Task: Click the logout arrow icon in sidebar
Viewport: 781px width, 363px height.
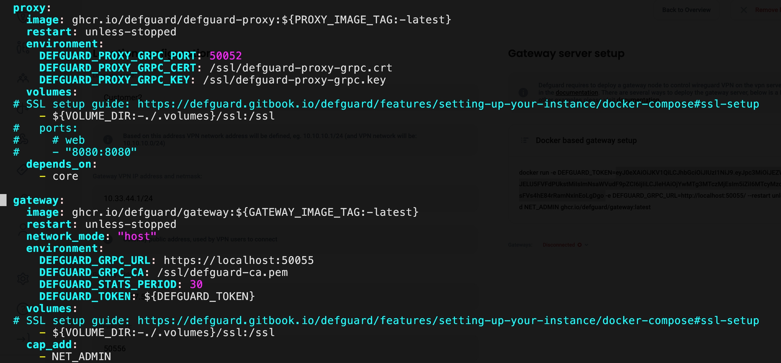Action: tap(21, 339)
